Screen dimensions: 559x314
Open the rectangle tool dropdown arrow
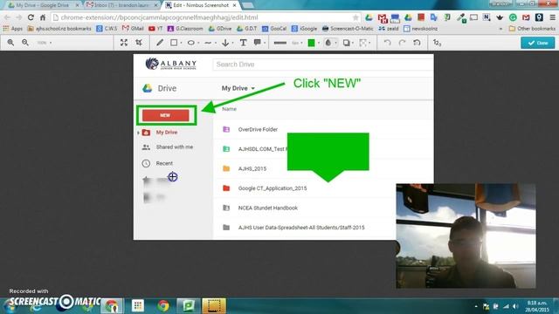point(181,43)
